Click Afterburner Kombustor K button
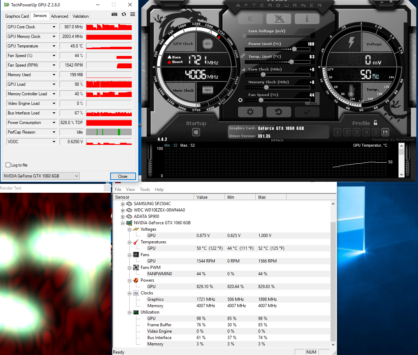This screenshot has height=355, width=418. pyautogui.click(x=250, y=19)
